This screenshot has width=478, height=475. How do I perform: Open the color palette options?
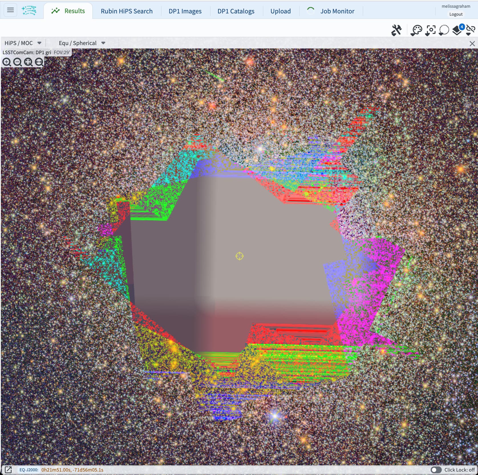(416, 30)
